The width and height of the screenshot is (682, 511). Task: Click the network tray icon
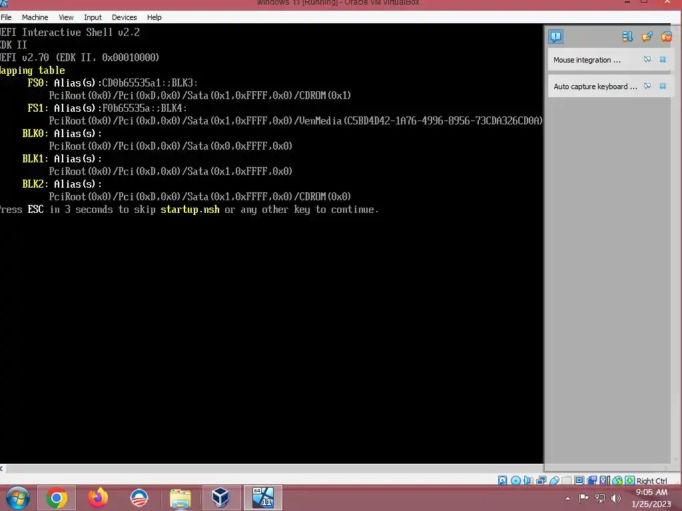(x=600, y=498)
